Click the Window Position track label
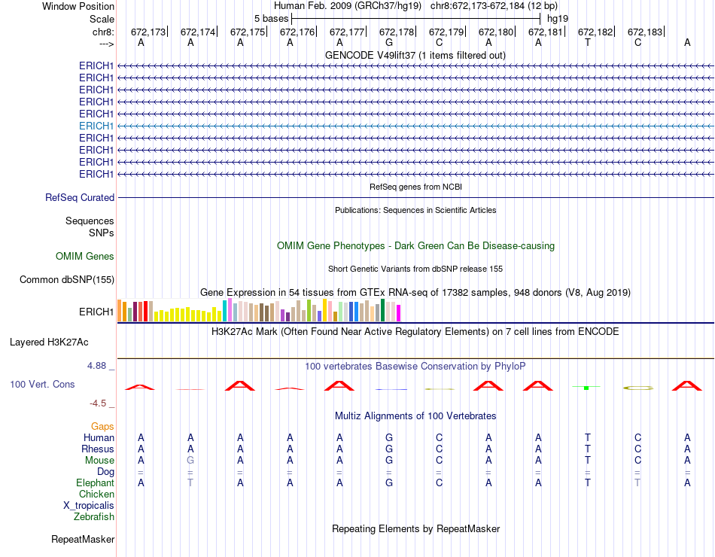The image size is (715, 557). point(78,6)
